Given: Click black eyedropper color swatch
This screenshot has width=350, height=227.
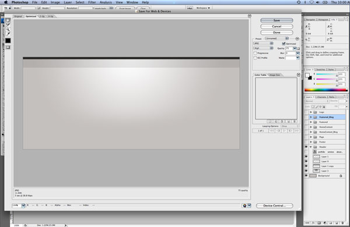Looking at the screenshot, I should click(8, 41).
